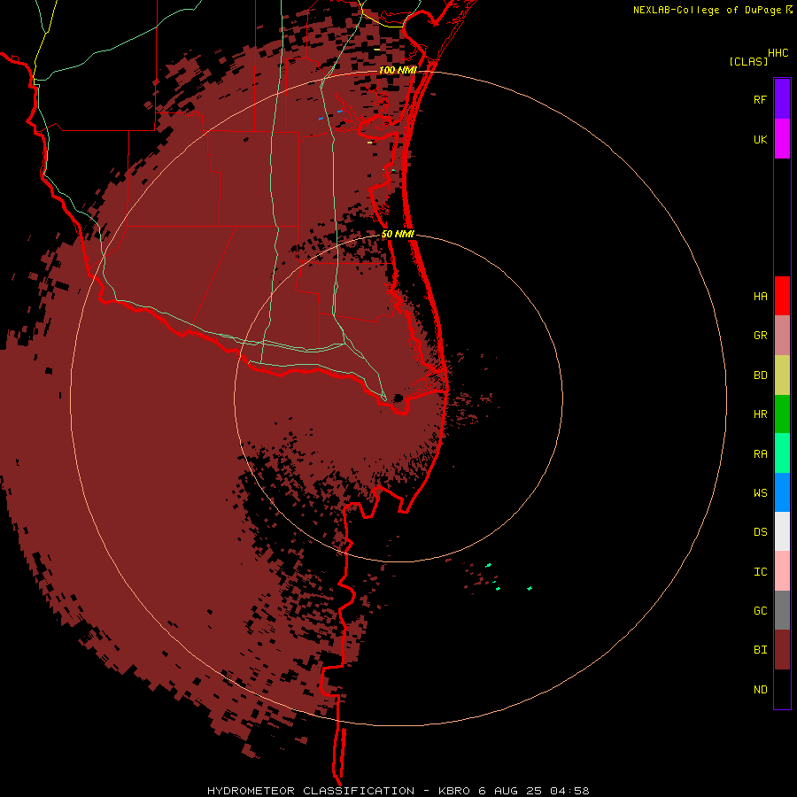Click the 'ND' legend label

click(760, 690)
